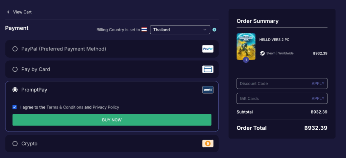Image resolution: width=346 pixels, height=158 pixels.
Task: Click the quantity badge on game cover
Action: tap(246, 60)
